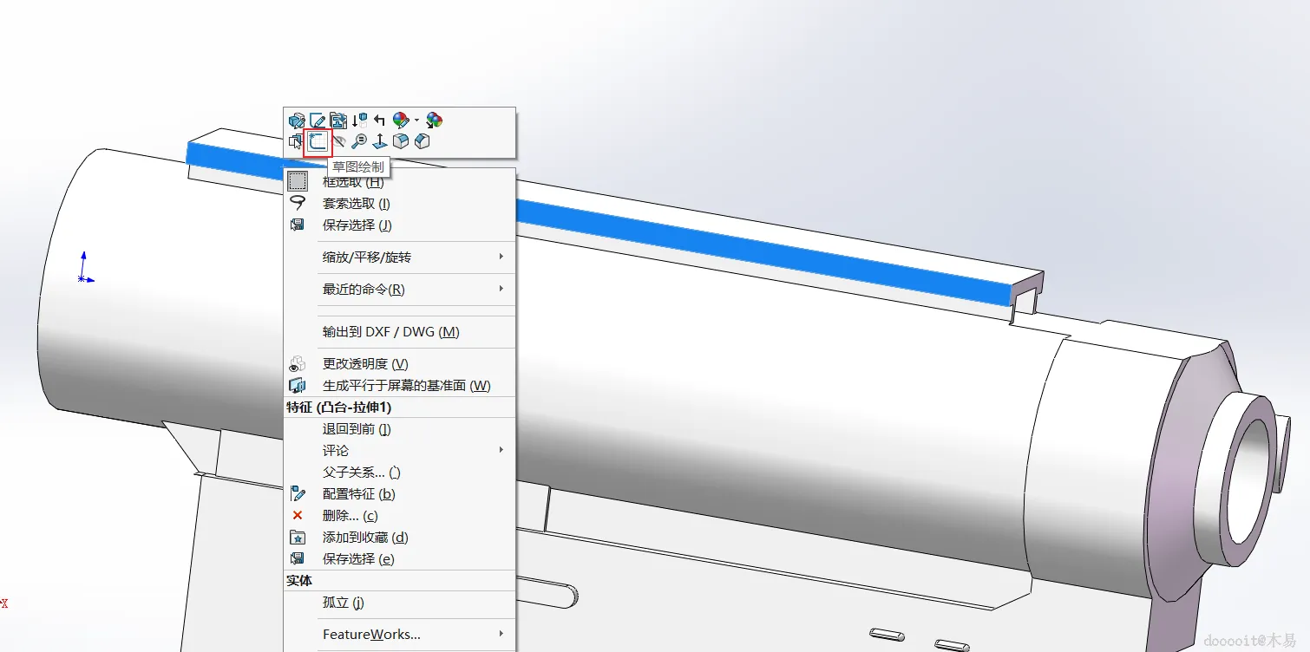Select 生成平行于屏幕的基准面 (W)

point(400,386)
